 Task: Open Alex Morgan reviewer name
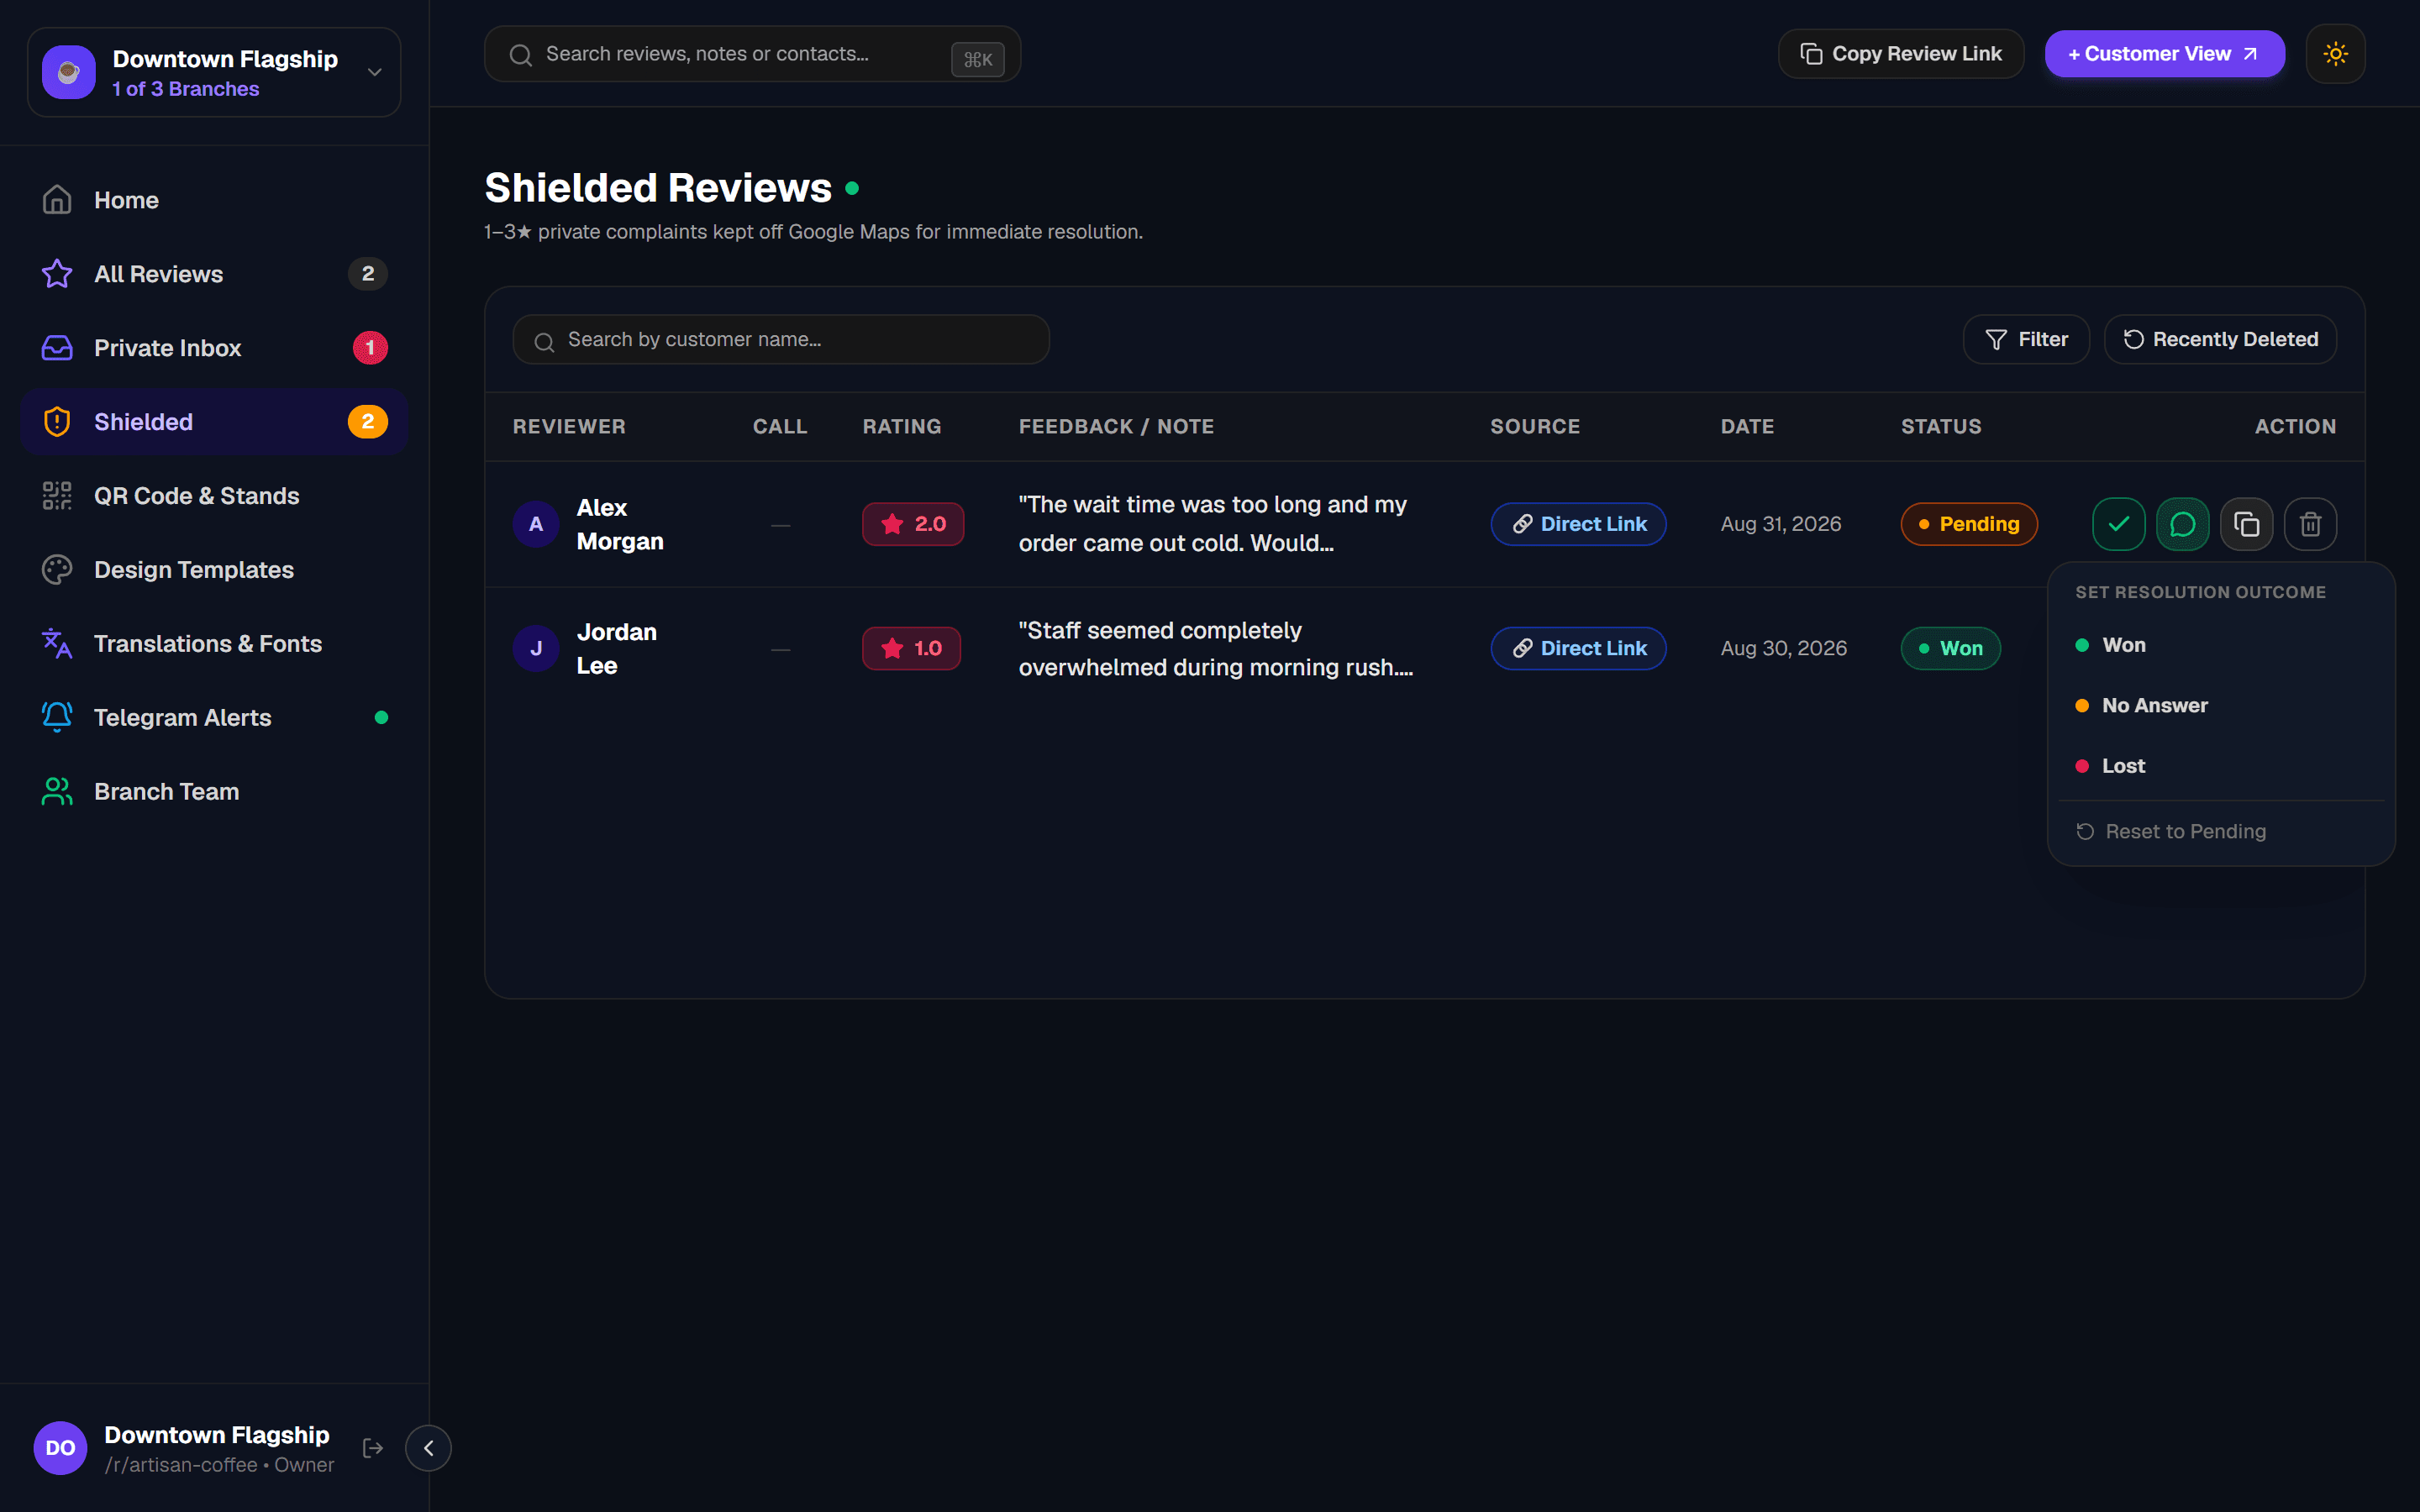(x=620, y=524)
